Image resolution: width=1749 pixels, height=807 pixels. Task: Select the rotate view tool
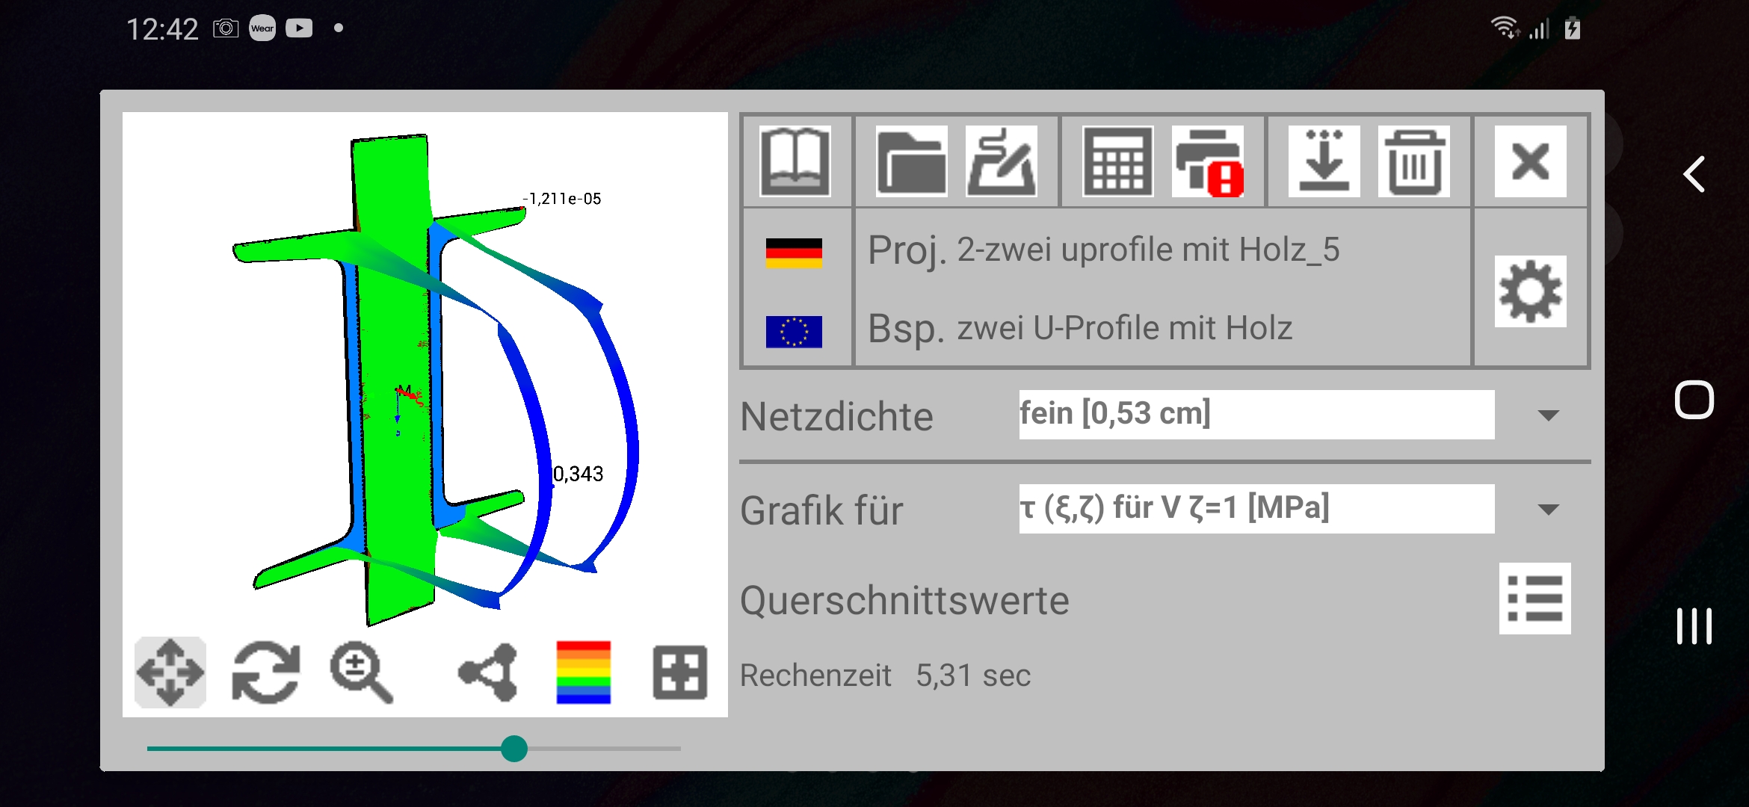pyautogui.click(x=266, y=672)
